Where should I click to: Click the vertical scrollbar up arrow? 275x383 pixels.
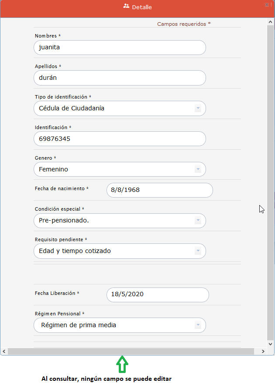tap(271, 22)
